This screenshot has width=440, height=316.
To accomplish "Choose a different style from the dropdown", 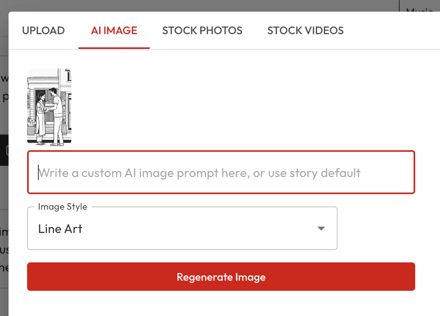I will pyautogui.click(x=182, y=228).
